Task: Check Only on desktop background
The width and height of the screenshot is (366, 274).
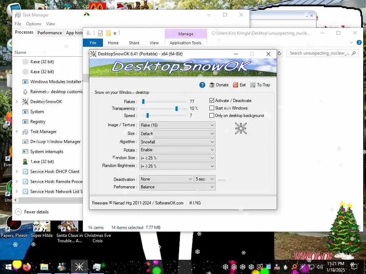Action: 212,115
